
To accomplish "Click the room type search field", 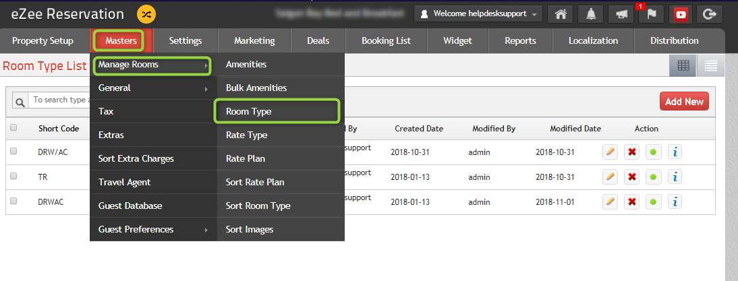I will click(x=59, y=100).
